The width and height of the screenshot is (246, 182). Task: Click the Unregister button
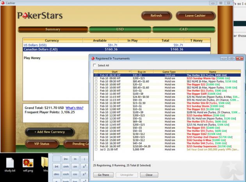(127, 175)
